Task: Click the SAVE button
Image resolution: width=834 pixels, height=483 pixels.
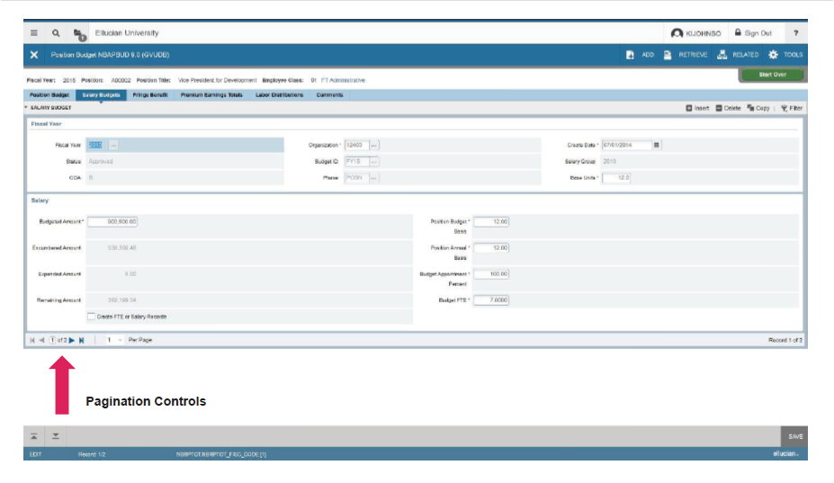Action: click(x=794, y=436)
